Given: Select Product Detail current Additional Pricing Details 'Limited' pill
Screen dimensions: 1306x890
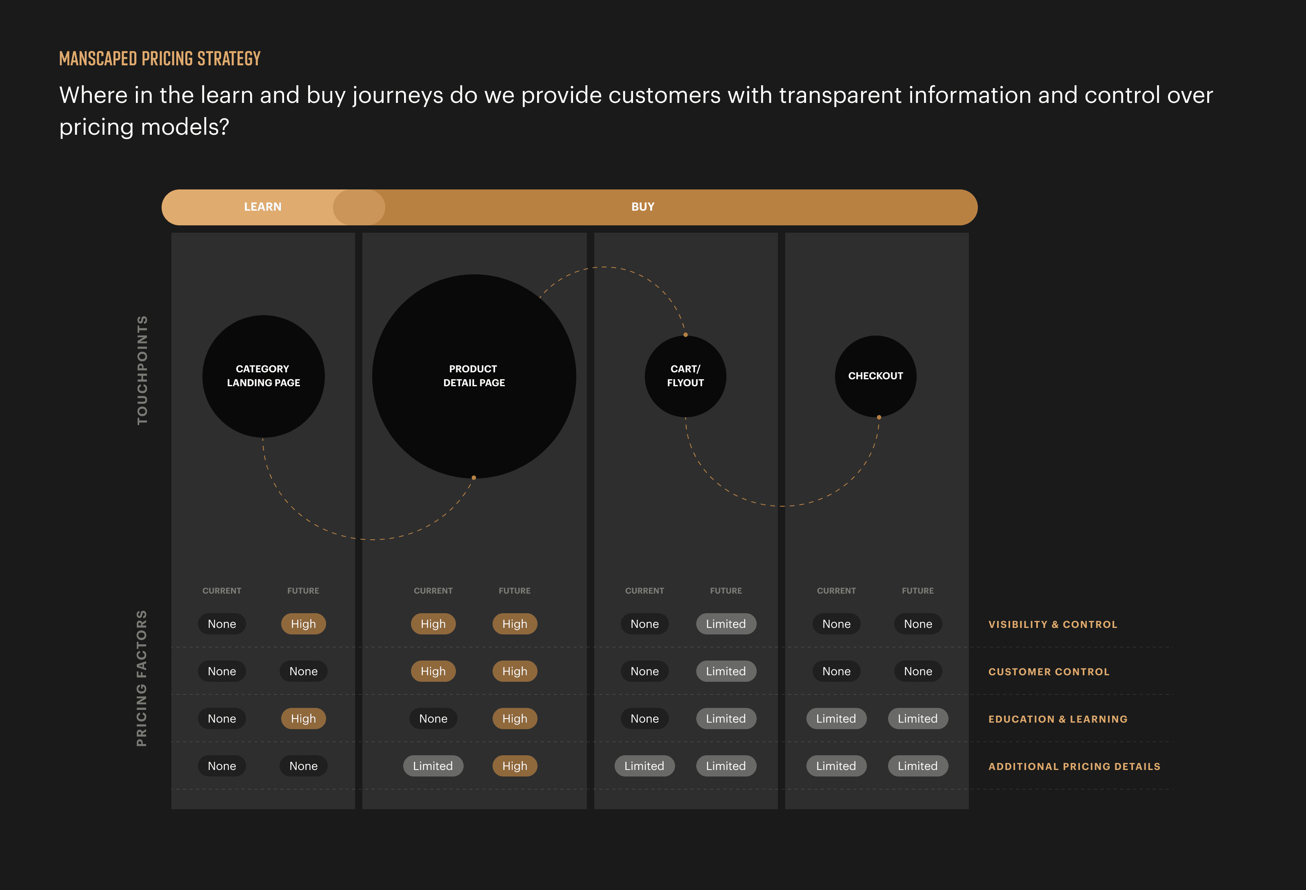Looking at the screenshot, I should coord(433,765).
